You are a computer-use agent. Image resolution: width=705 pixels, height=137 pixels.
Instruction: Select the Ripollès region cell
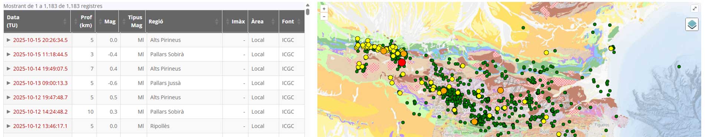click(184, 126)
